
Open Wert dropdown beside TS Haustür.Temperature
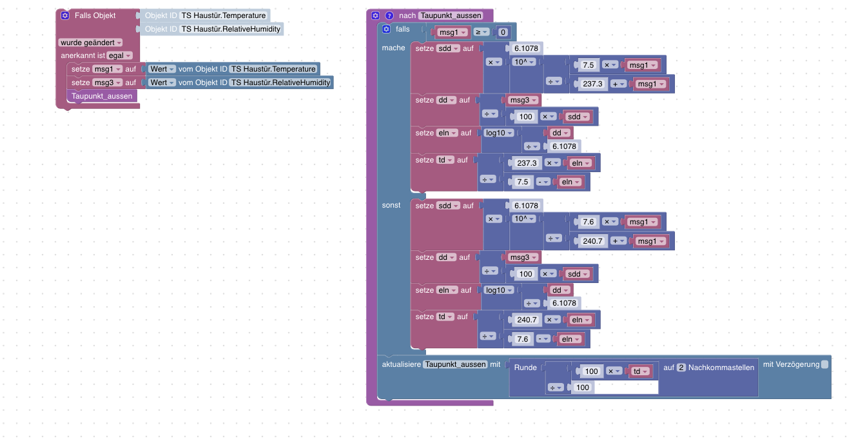pos(162,69)
